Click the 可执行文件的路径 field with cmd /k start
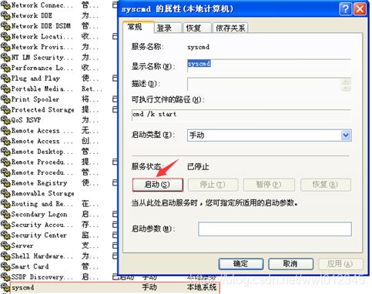Image resolution: width=372 pixels, height=294 pixels. (x=242, y=115)
